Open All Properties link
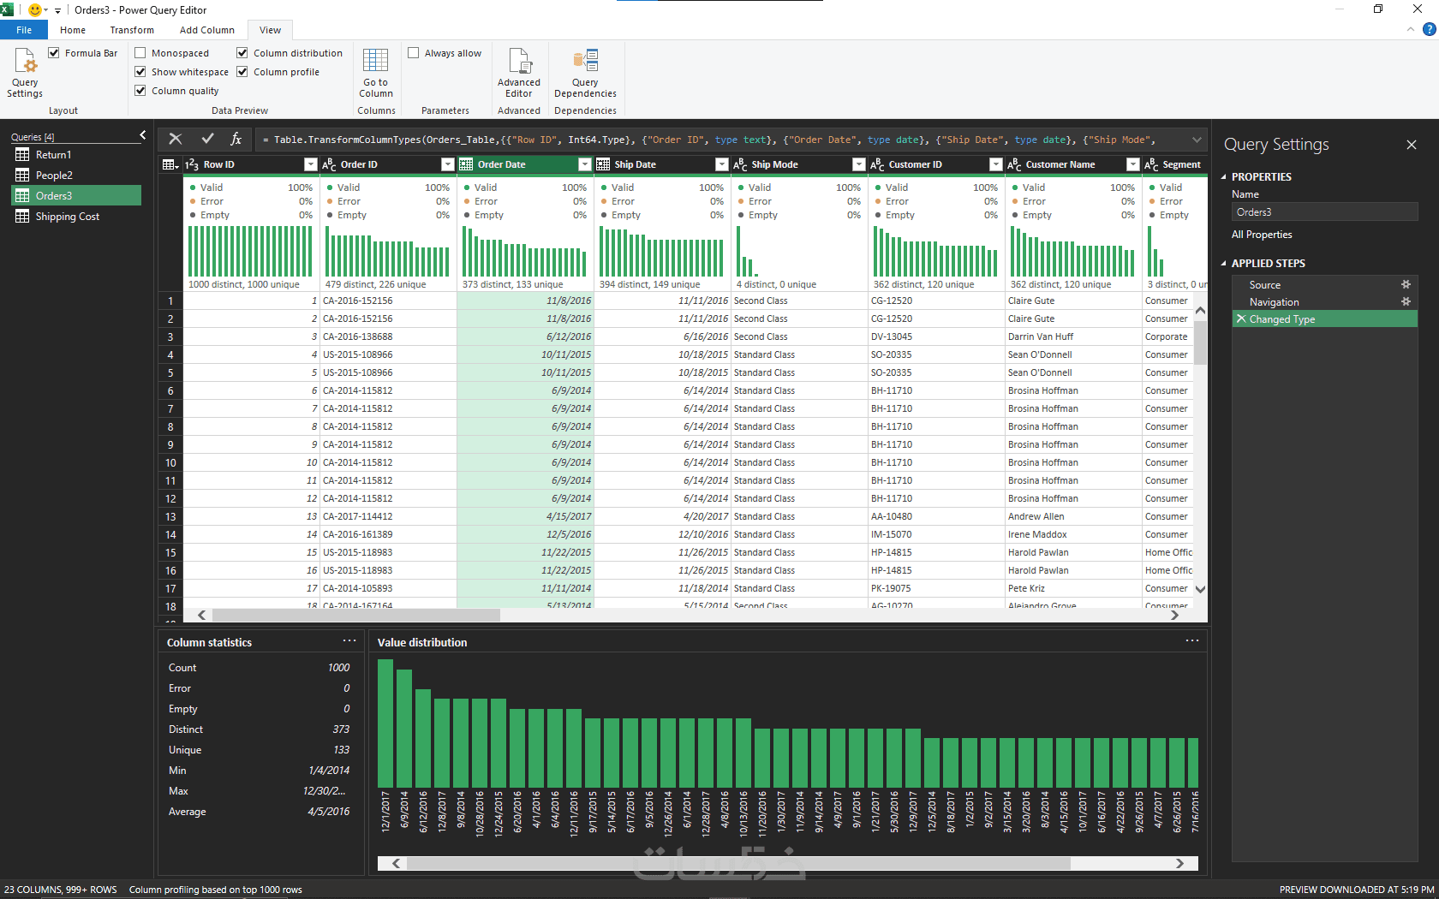Viewport: 1439px width, 899px height. tap(1261, 235)
